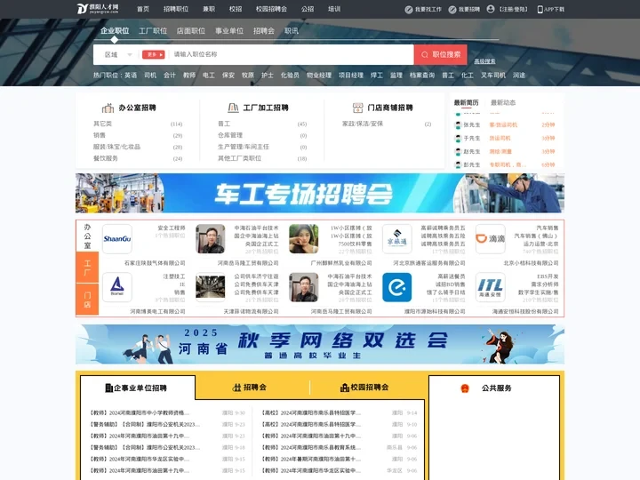Click the user account icon
This screenshot has height=480, width=640.
pyautogui.click(x=491, y=9)
